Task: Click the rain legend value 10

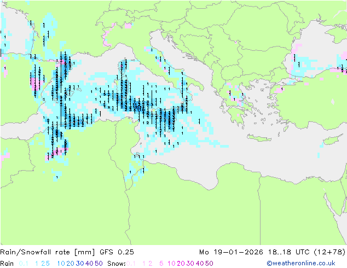Action: (x=61, y=264)
